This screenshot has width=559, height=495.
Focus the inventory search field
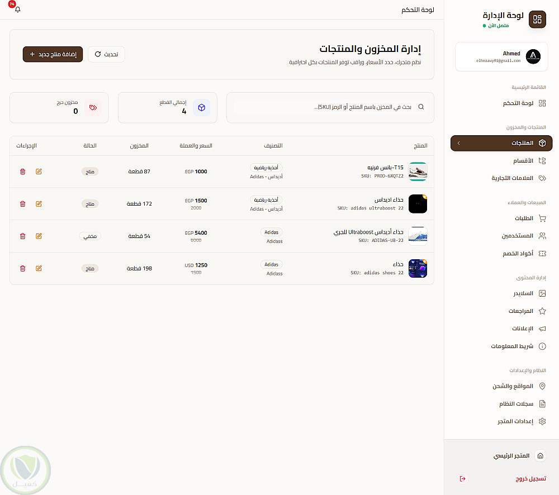tap(330, 107)
